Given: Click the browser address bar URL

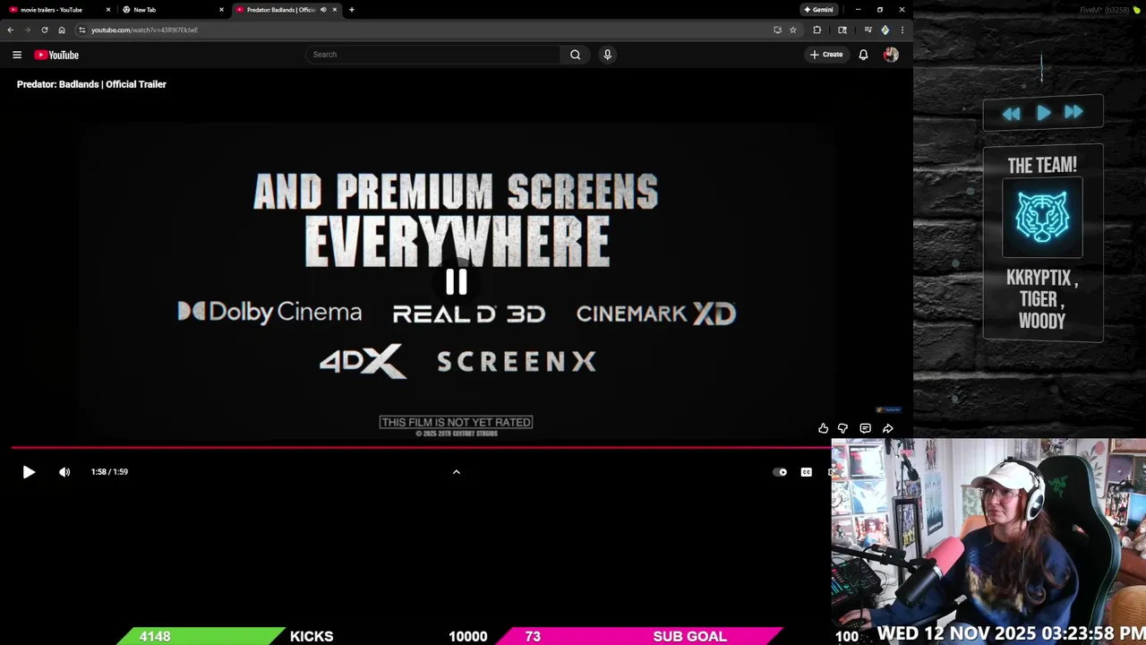Looking at the screenshot, I should [144, 30].
